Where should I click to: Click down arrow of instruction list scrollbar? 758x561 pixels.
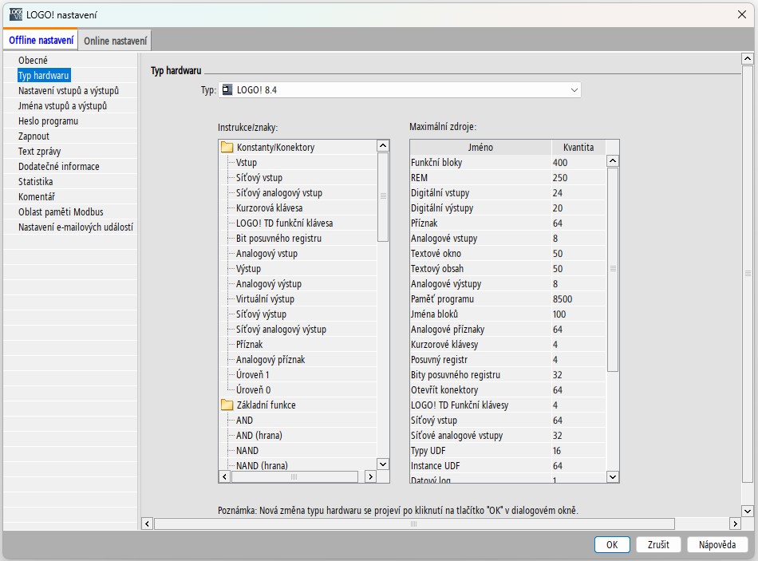point(383,464)
